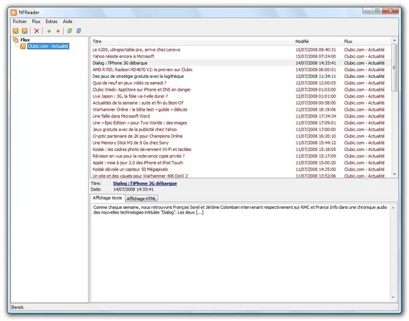
Task: Click inside the article text summary pane
Action: [240, 252]
